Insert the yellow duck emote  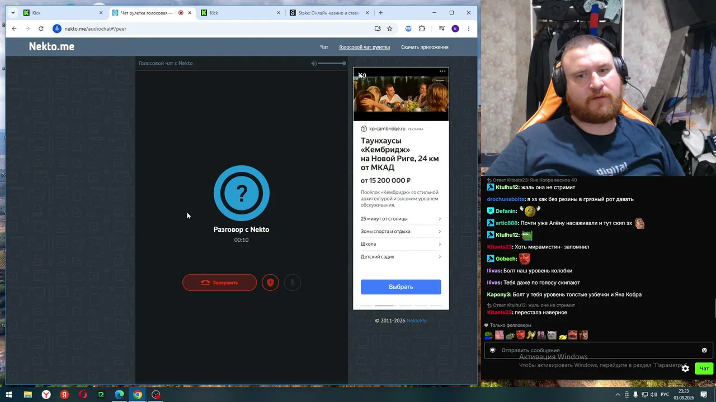pos(562,336)
